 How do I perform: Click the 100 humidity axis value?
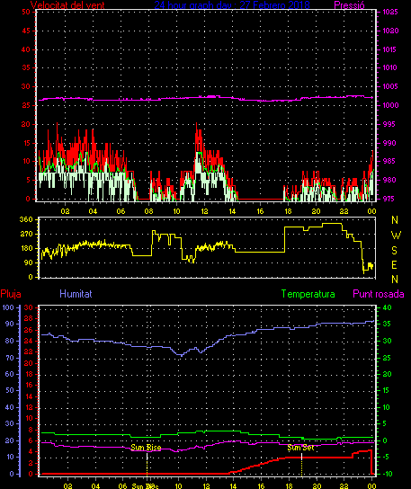click(8, 307)
